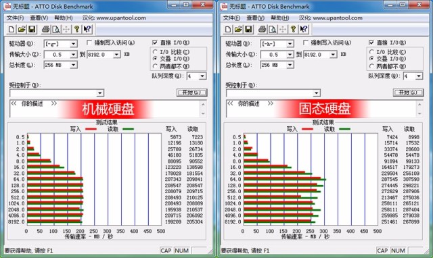Image resolution: width=433 pixels, height=258 pixels.
Task: Select I/O 比较 radio in right window
Action: 371,52
